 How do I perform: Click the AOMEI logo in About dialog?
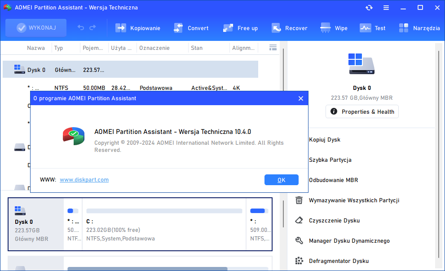point(74,136)
